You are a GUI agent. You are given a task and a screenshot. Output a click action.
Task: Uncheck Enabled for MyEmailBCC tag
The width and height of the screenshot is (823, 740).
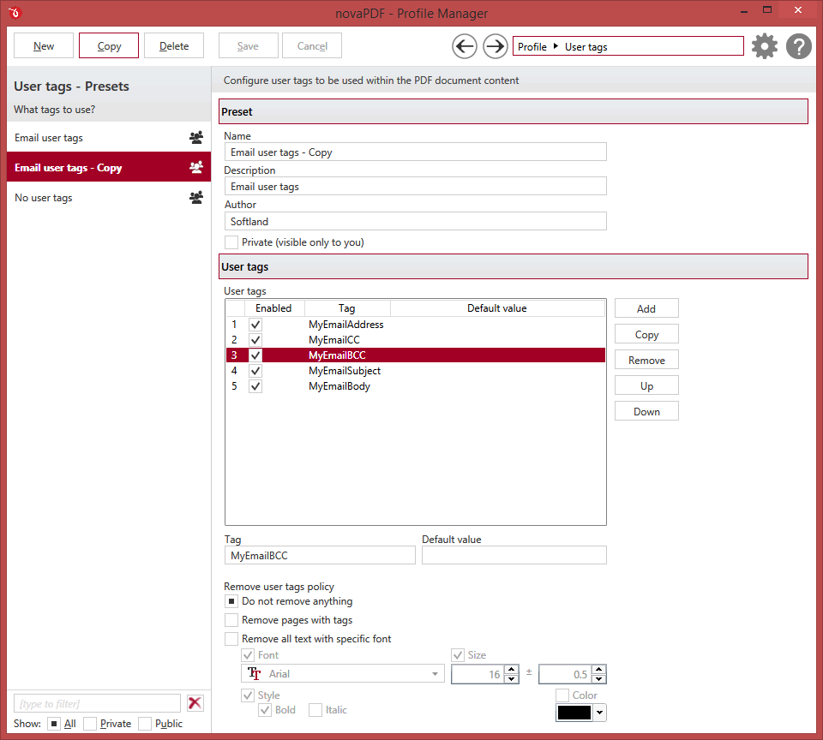[255, 355]
